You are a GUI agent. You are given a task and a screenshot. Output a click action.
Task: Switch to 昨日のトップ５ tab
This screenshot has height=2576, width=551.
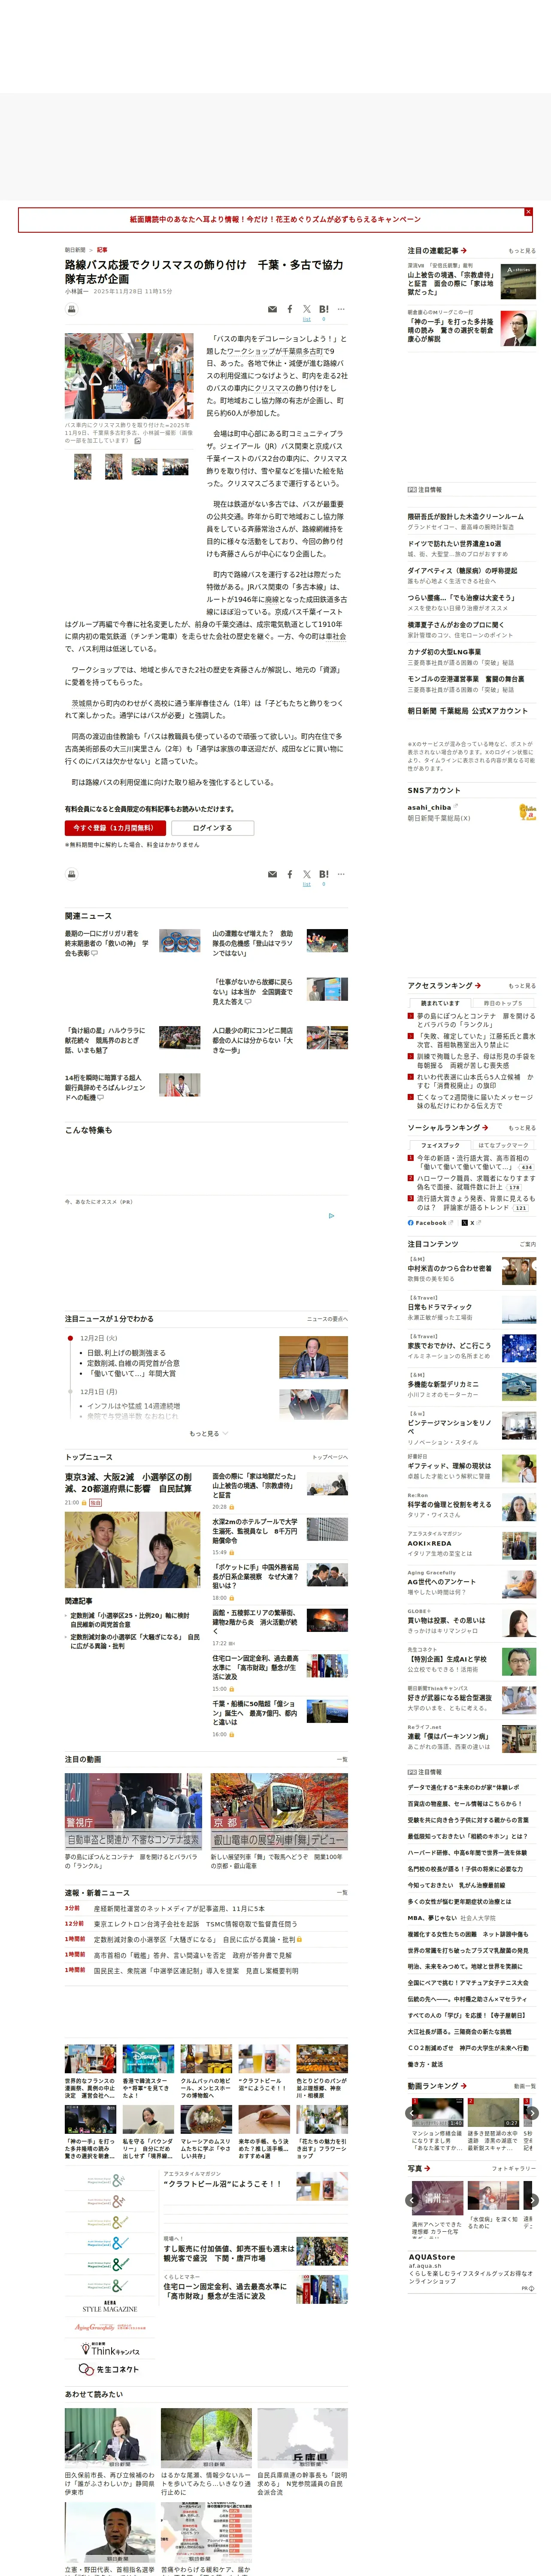click(503, 1003)
